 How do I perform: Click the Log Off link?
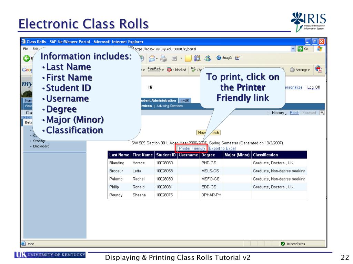pyautogui.click(x=313, y=87)
